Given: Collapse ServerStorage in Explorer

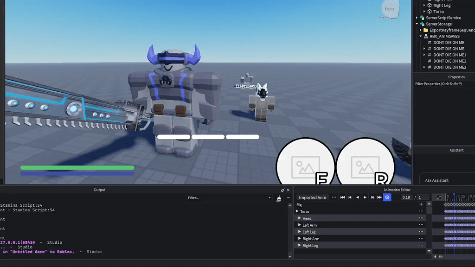Looking at the screenshot, I should point(417,24).
